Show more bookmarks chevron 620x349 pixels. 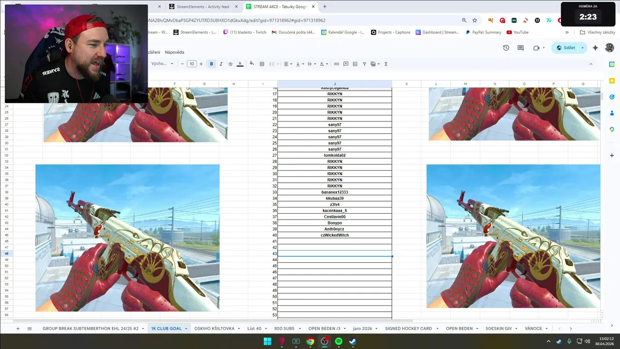point(567,32)
